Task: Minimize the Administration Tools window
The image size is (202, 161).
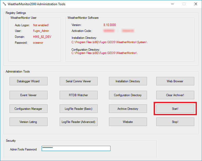Action: tap(172, 4)
